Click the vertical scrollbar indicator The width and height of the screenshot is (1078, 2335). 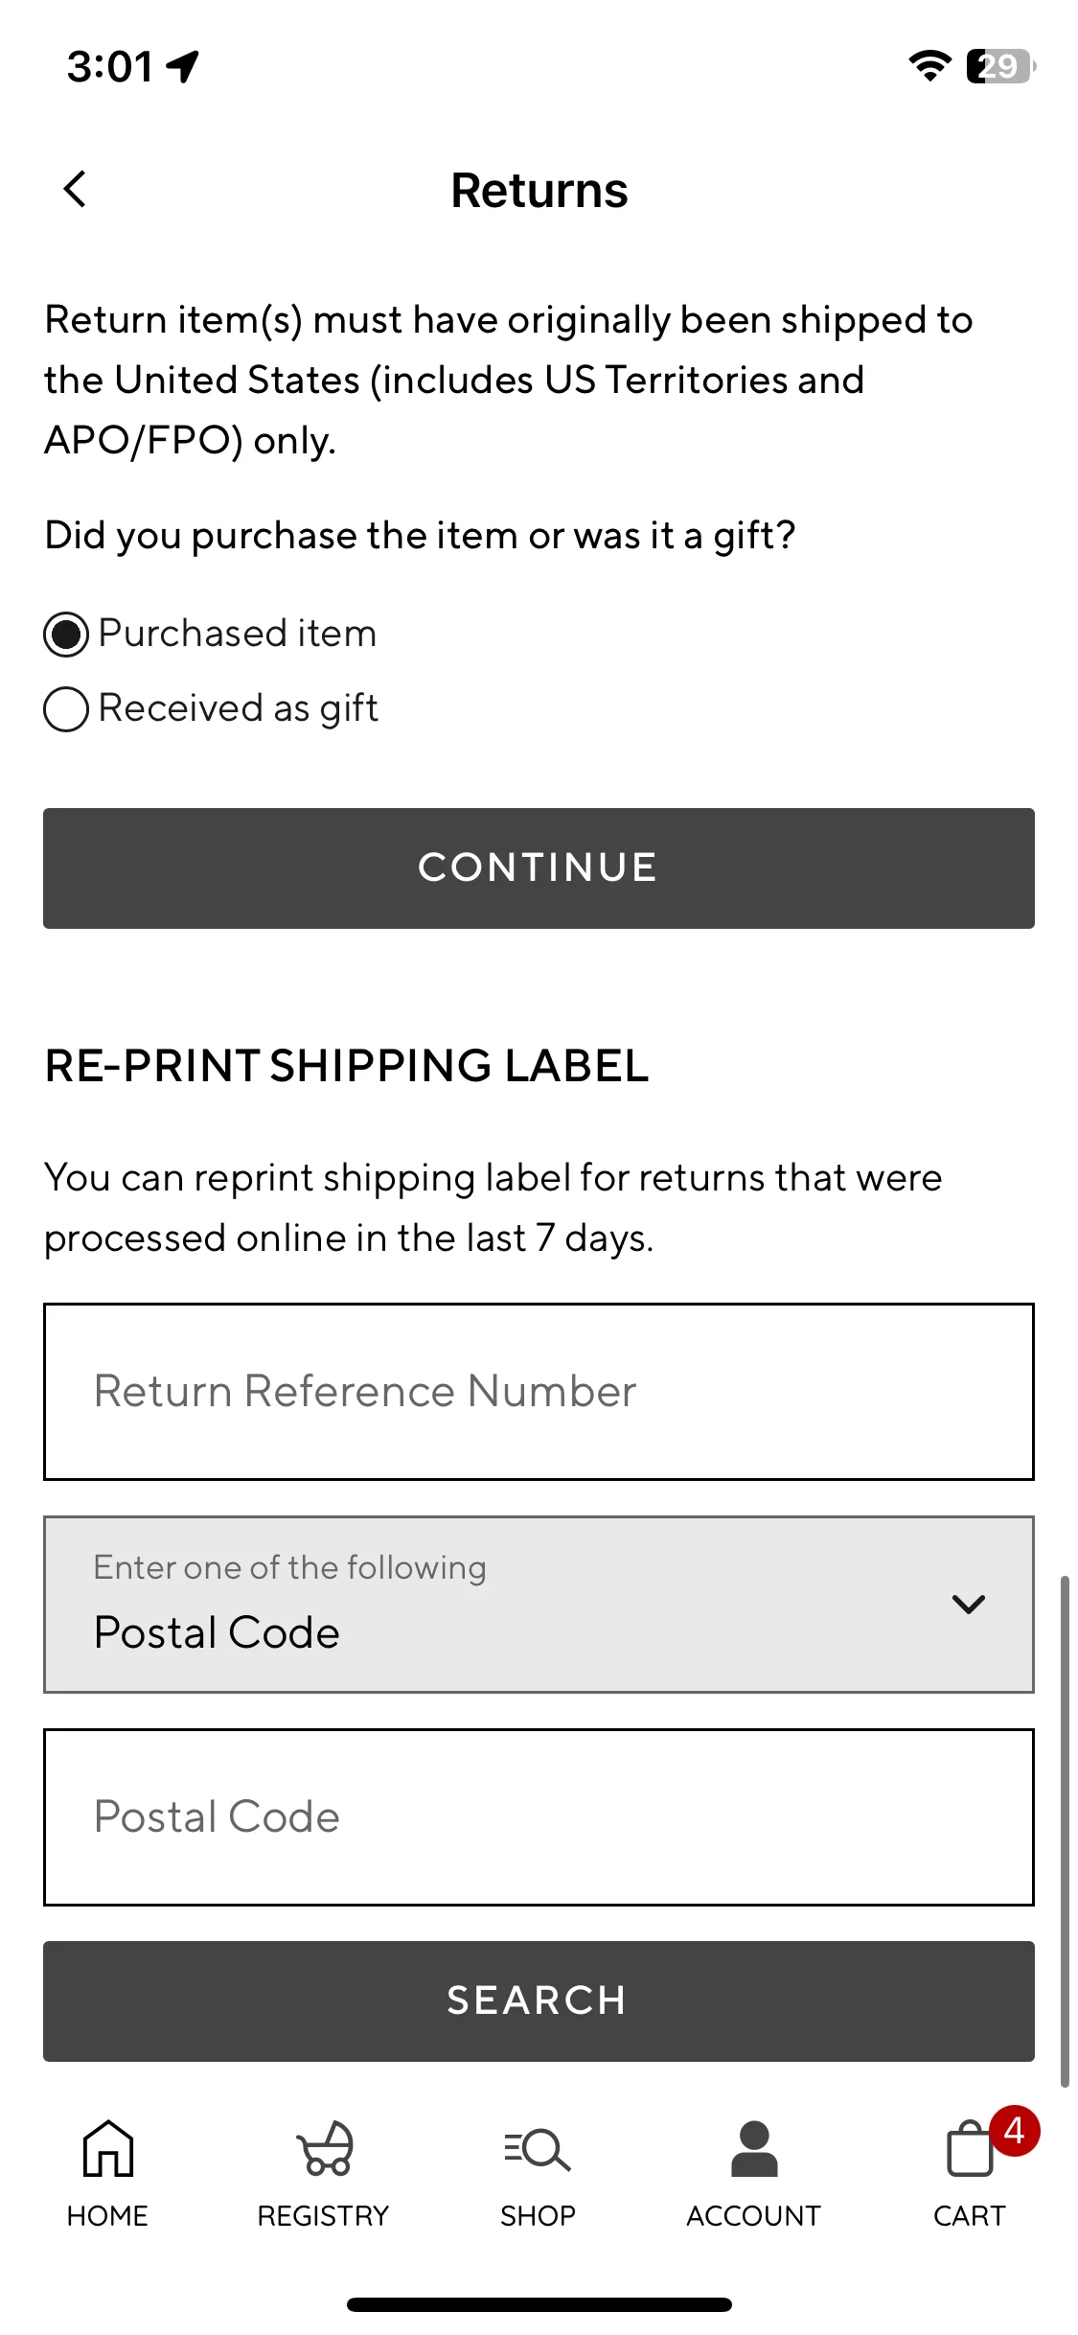(x=1065, y=1831)
